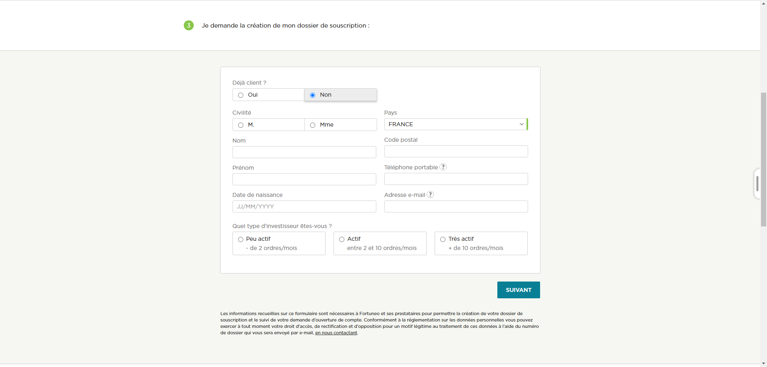Click the page vertical scrollbar thumb
Viewport: 767px width, 367px height.
click(763, 160)
